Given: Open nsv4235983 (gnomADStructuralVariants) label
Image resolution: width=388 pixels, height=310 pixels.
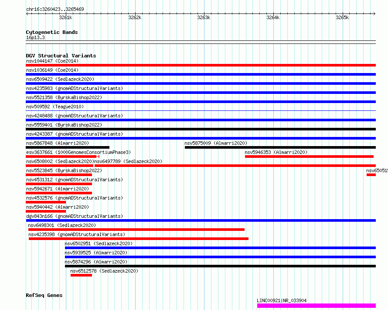Looking at the screenshot, I should tap(75, 88).
